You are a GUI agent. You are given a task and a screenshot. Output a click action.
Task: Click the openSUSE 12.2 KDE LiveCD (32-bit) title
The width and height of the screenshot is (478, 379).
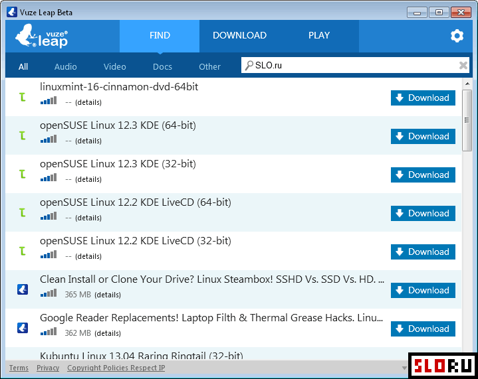click(x=136, y=241)
